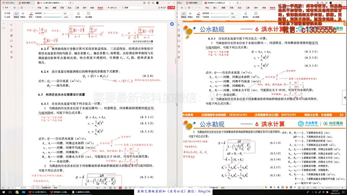
Task: Open the 插入 tab in left window
Action: point(47,8)
